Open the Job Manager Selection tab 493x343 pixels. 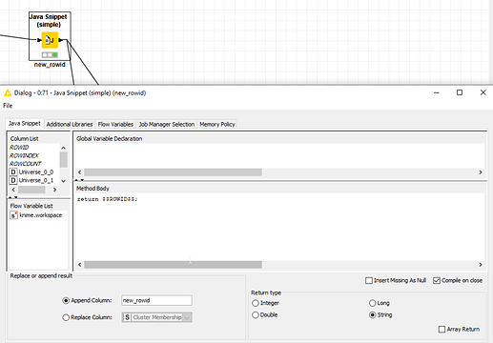pos(167,124)
